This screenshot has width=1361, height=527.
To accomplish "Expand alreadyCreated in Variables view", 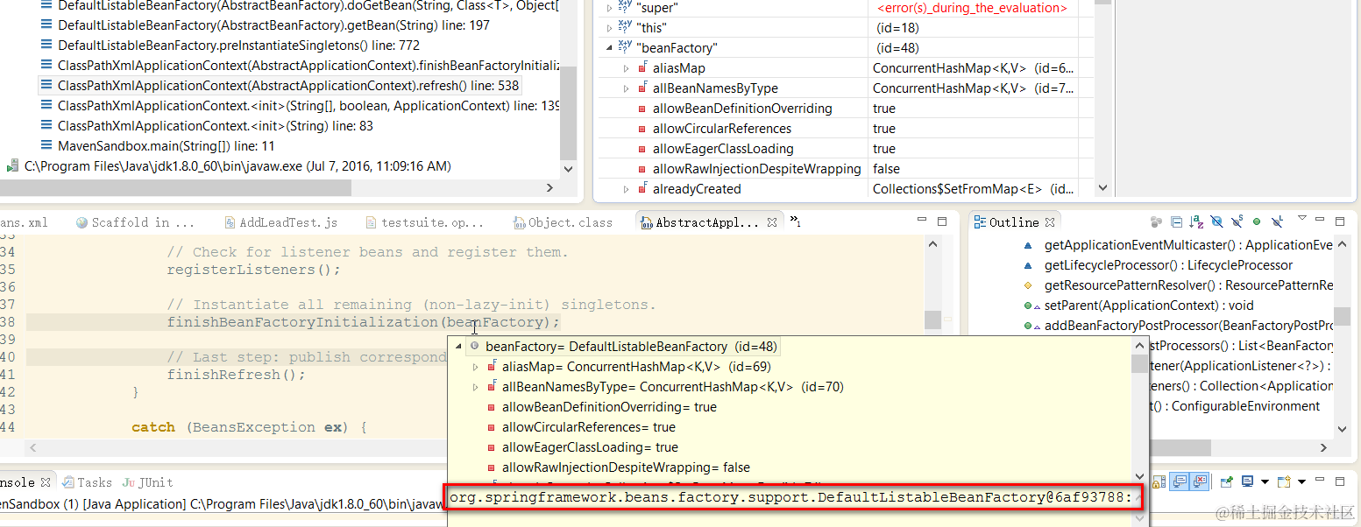I will [626, 189].
